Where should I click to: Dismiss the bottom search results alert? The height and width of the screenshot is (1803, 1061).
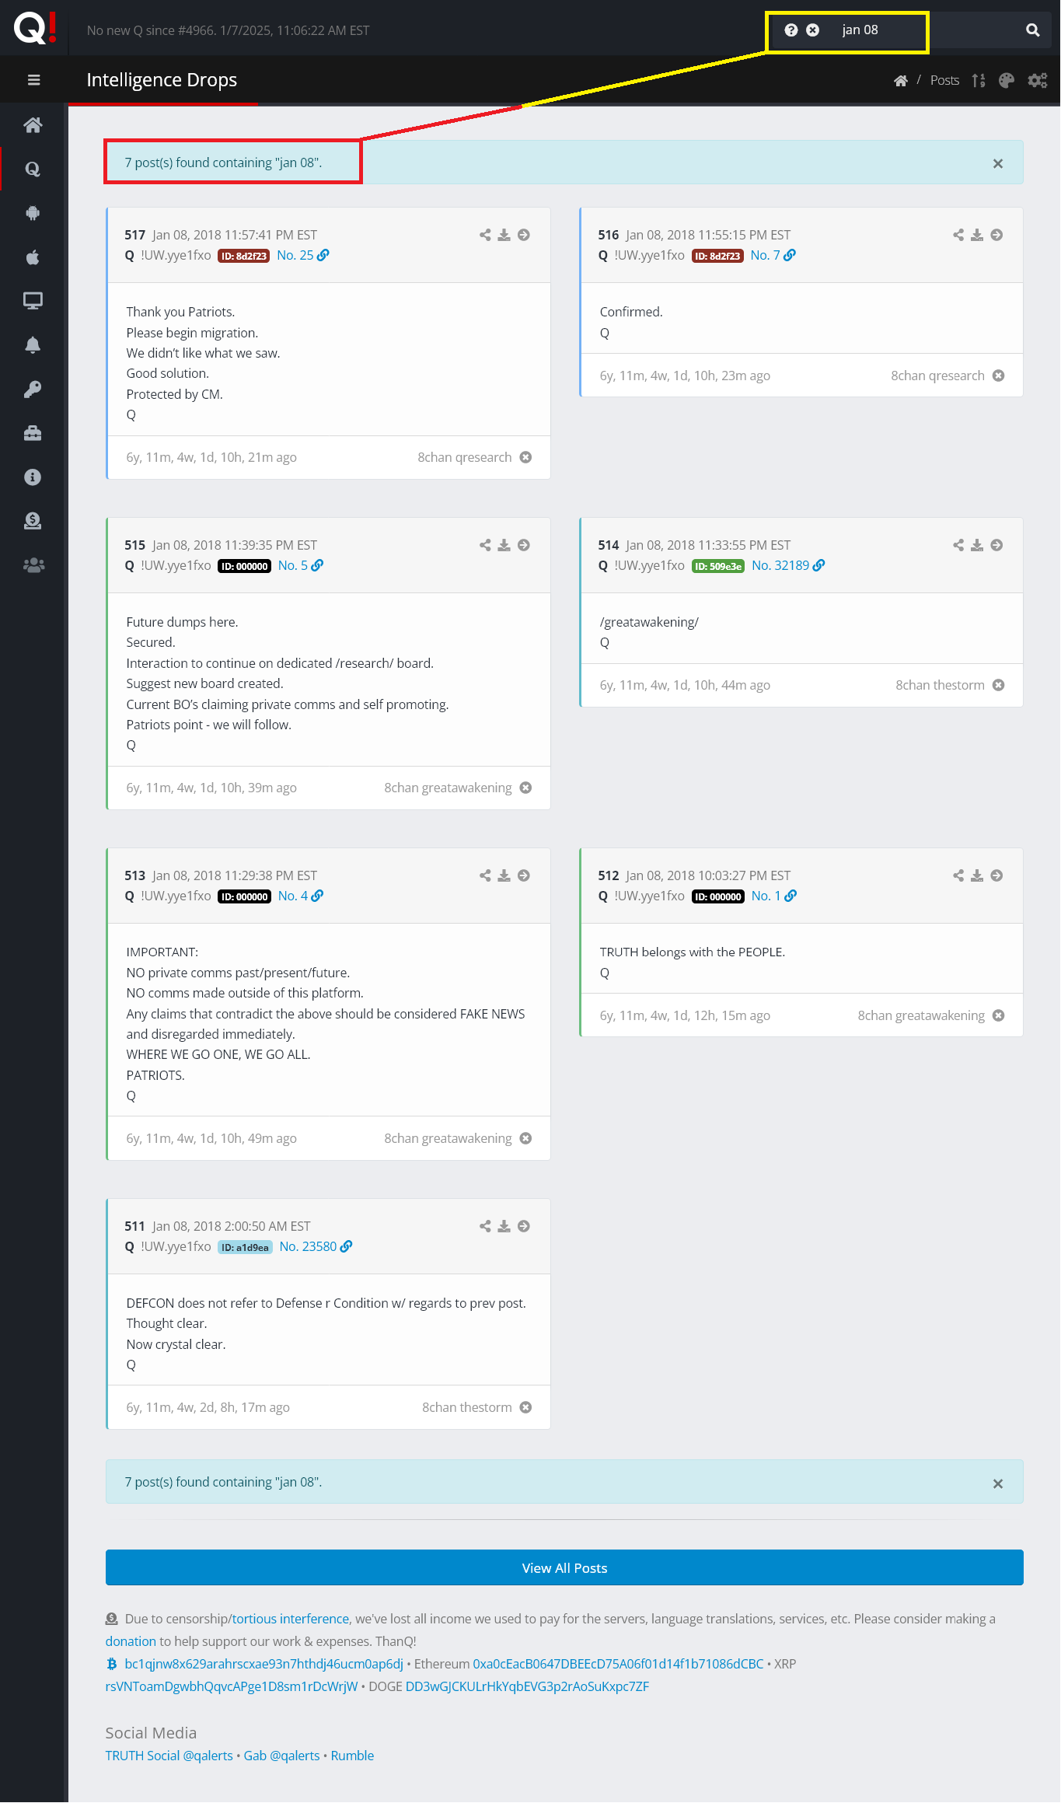[998, 1483]
